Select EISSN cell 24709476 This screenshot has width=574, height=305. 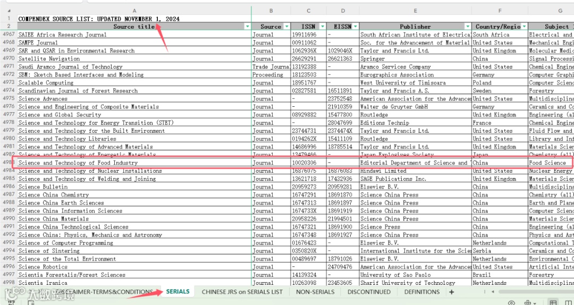343,267
